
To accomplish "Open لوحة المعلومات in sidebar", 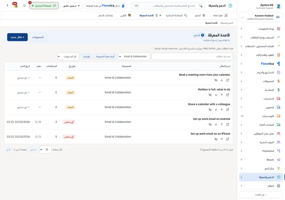I will [261, 29].
